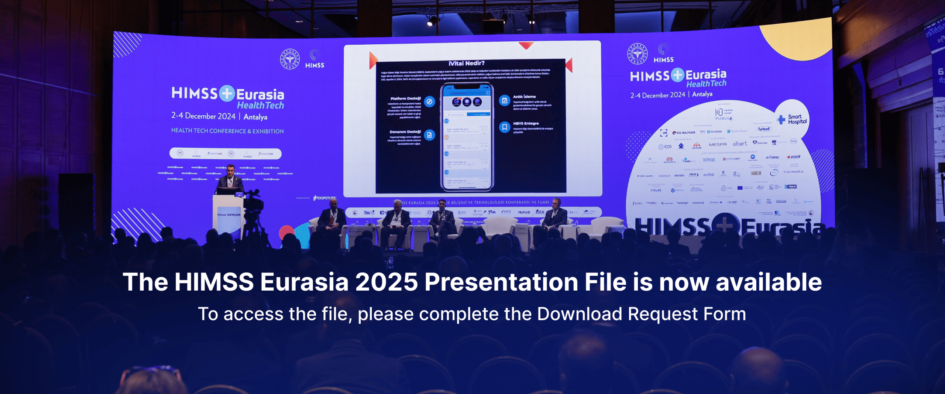
Task: Switch to the En Son Yapılanlar tab
Action: coord(480,114)
